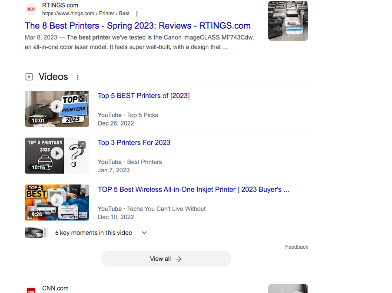Click the Feedback link
Viewport: 392px width, 293px height.
click(296, 247)
